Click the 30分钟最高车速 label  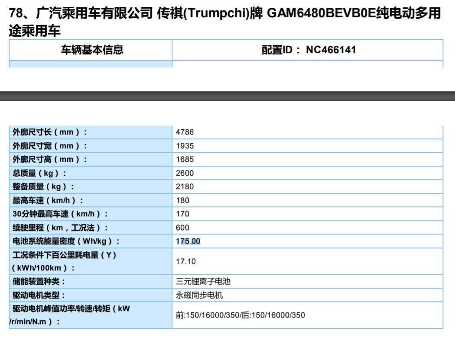(x=60, y=214)
